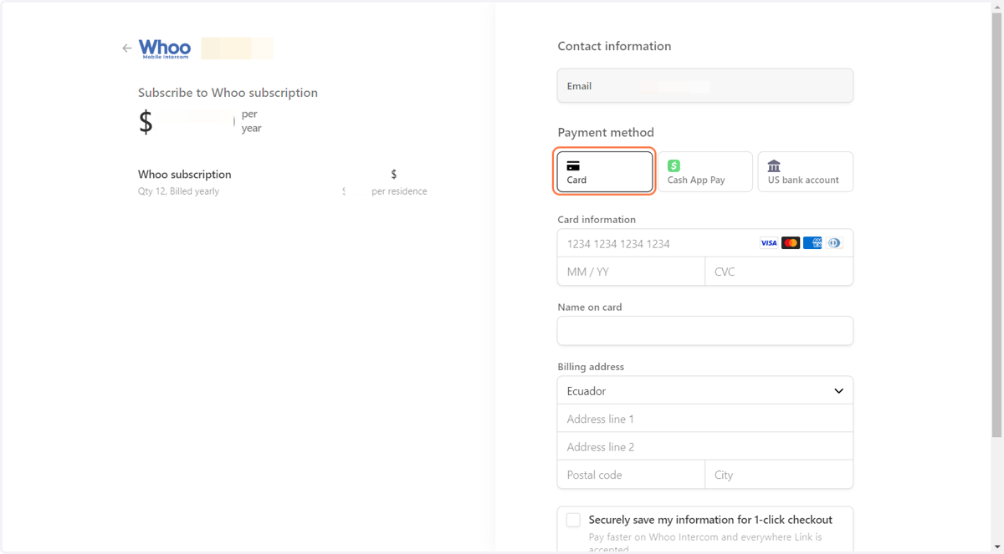Click the green Cash App icon
This screenshot has width=1004, height=554.
[674, 165]
